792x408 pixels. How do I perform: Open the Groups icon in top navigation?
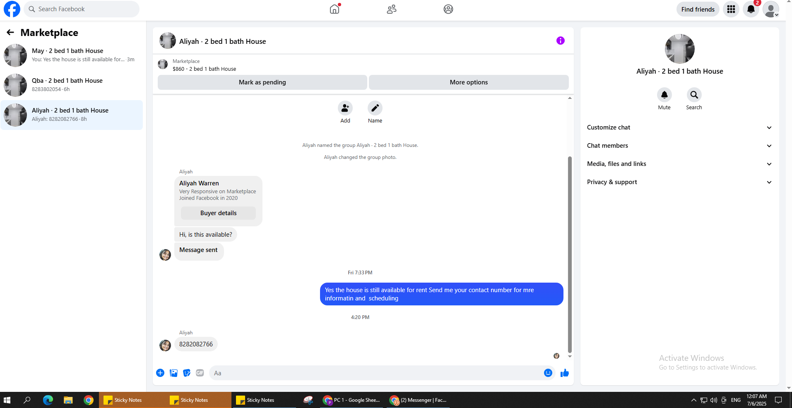[448, 9]
